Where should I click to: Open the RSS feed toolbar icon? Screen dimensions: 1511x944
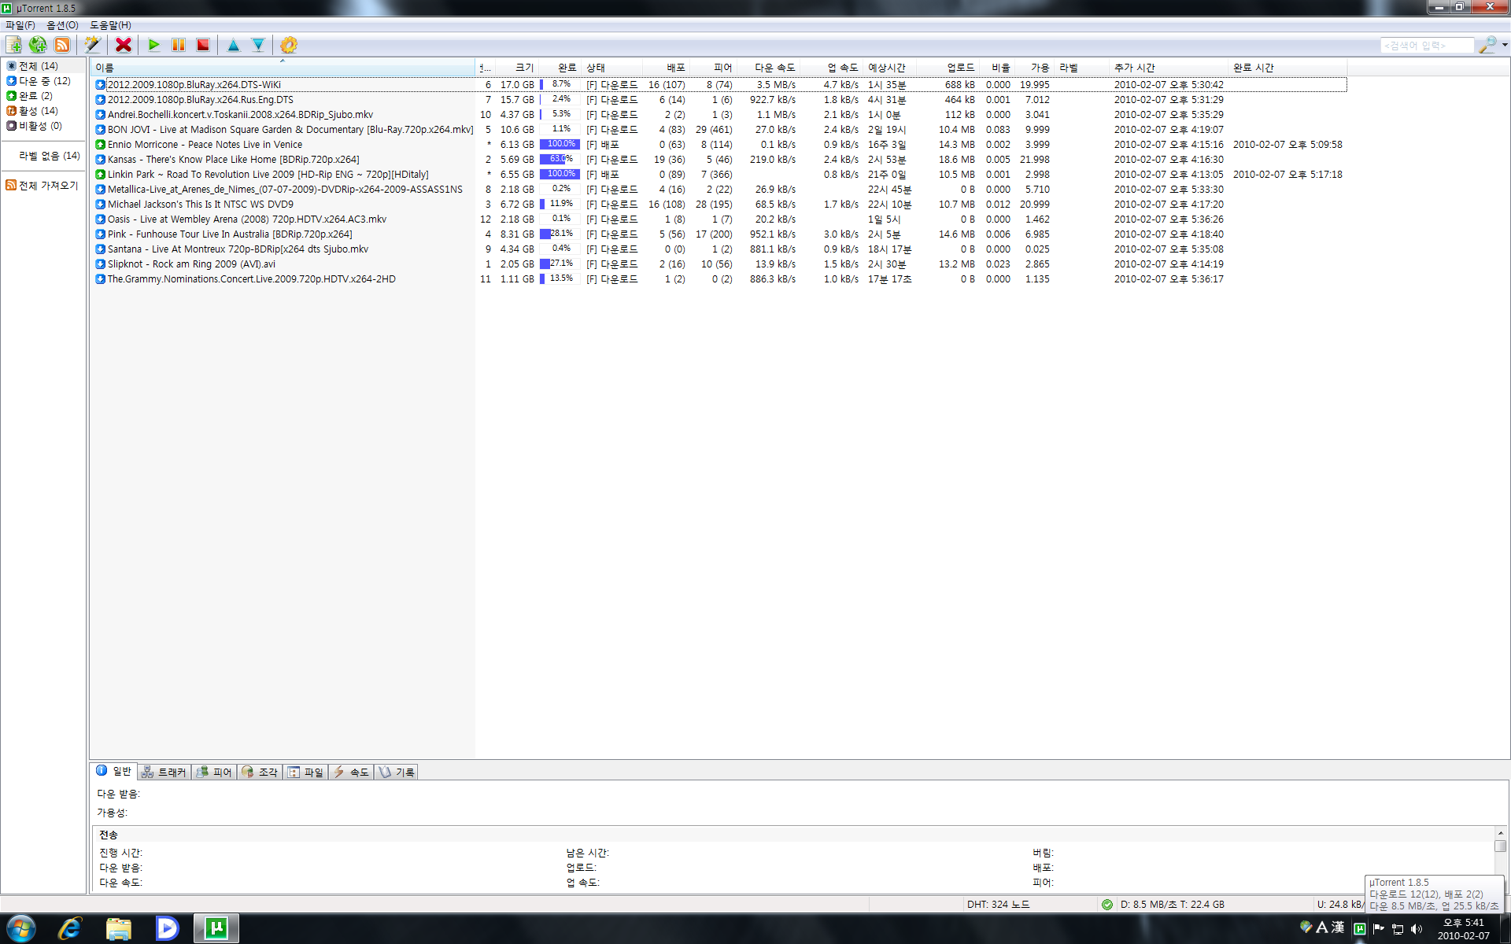(x=62, y=45)
